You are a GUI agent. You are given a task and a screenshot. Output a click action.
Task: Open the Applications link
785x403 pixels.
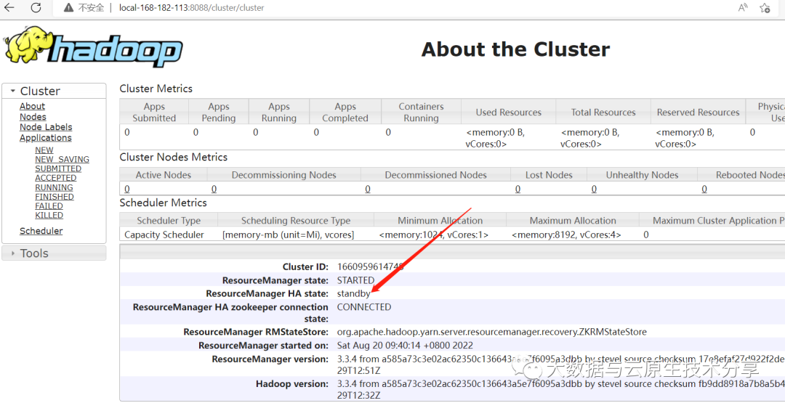[46, 137]
